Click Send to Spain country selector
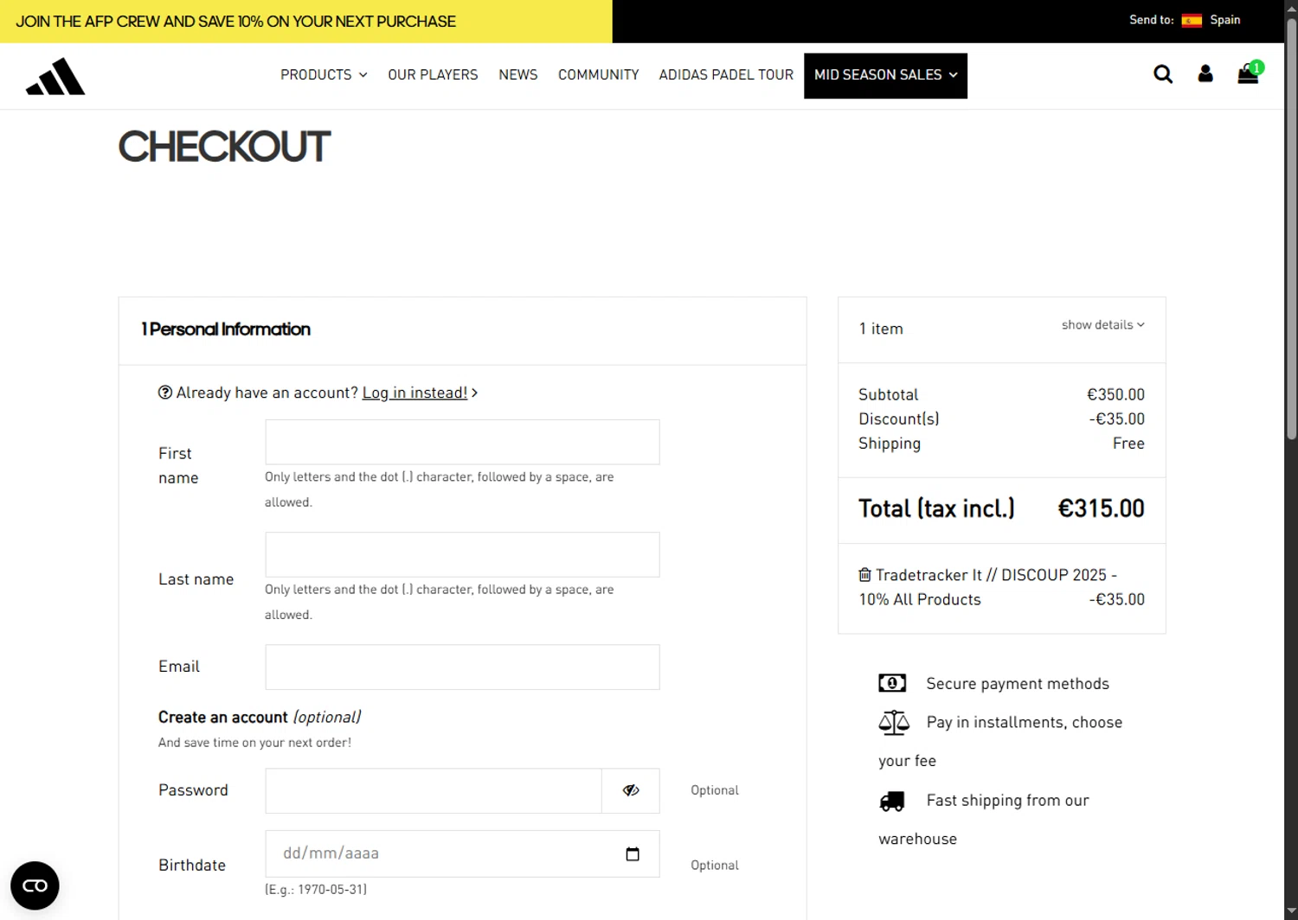The width and height of the screenshot is (1298, 920). [x=1185, y=20]
